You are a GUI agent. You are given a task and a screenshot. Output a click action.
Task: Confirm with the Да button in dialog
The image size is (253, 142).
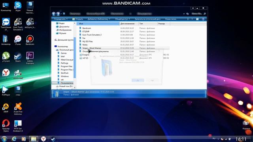tap(138, 80)
